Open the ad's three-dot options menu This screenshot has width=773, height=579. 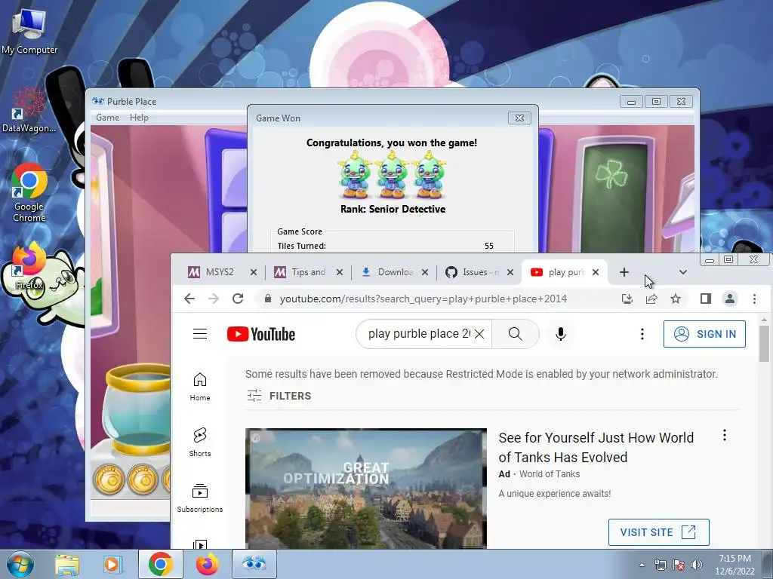(x=724, y=435)
